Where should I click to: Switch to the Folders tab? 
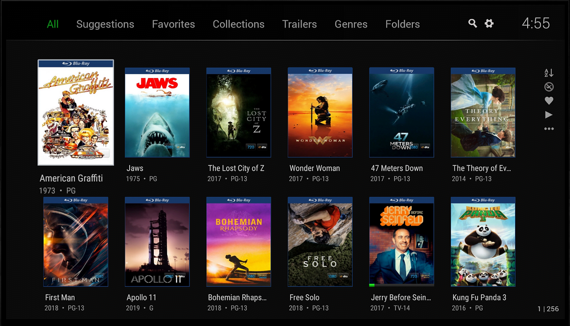[x=402, y=24]
